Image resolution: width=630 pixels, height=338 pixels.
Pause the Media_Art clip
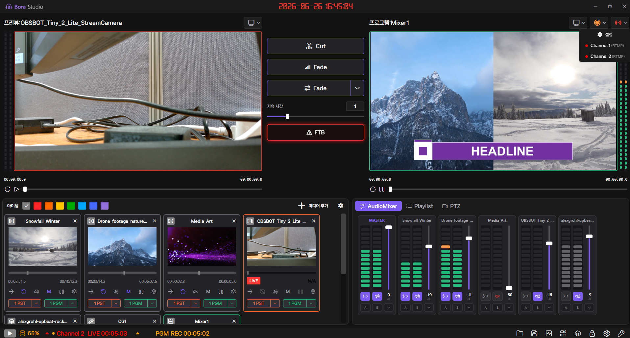point(221,292)
